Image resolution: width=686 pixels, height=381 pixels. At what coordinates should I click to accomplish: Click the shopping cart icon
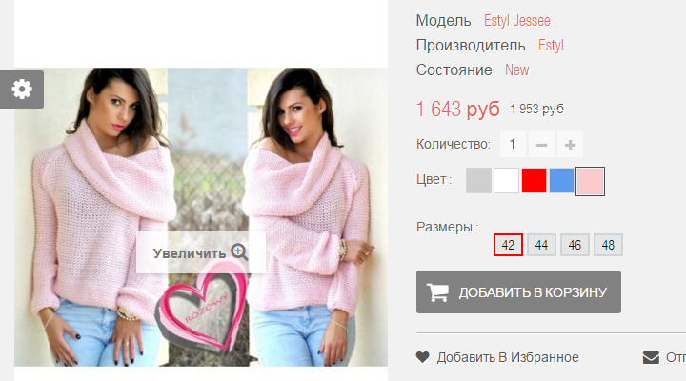438,292
